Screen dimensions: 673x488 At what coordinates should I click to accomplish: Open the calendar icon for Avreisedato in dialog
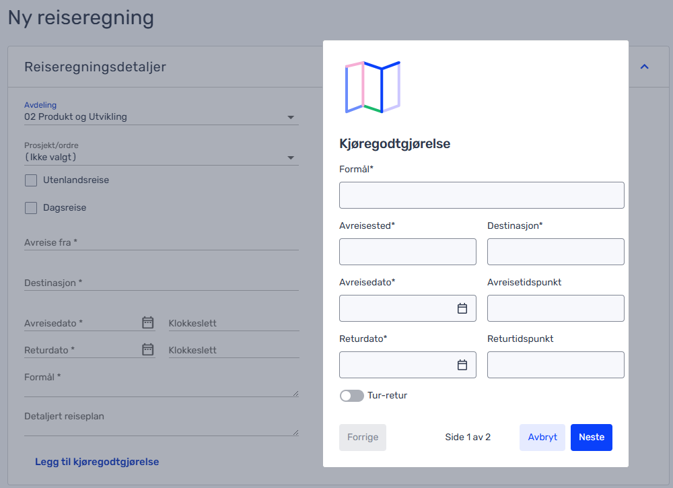point(462,308)
